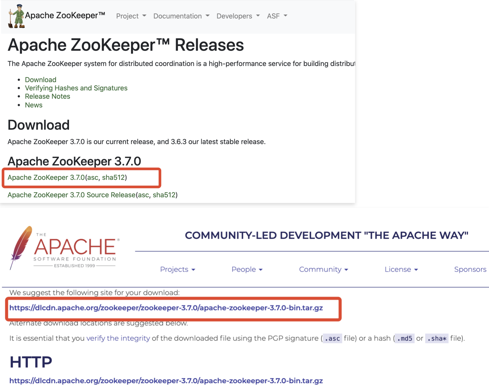Open the News link in the list

tap(34, 105)
